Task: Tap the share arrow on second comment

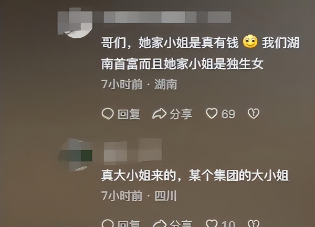Action: pos(159,223)
